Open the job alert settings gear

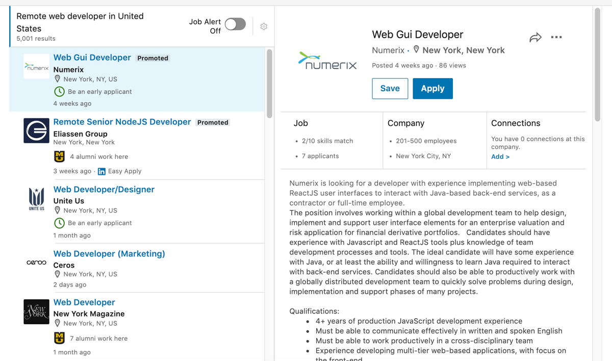pyautogui.click(x=264, y=27)
